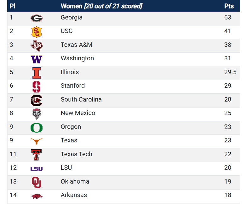Click the South Carolina Gamecocks logo
This screenshot has width=242, height=204.
coord(37,100)
